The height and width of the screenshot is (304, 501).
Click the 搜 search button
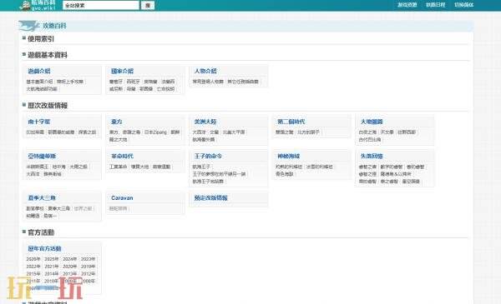coord(148,6)
